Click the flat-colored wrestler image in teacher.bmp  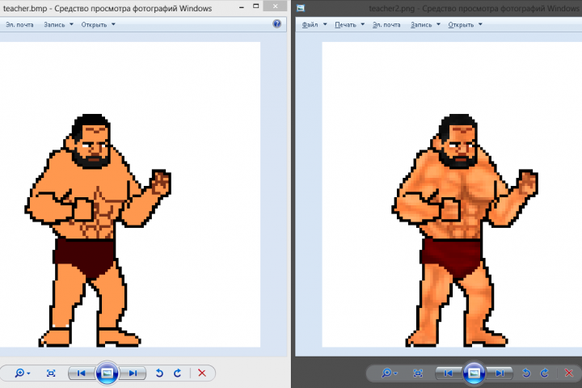(x=98, y=230)
